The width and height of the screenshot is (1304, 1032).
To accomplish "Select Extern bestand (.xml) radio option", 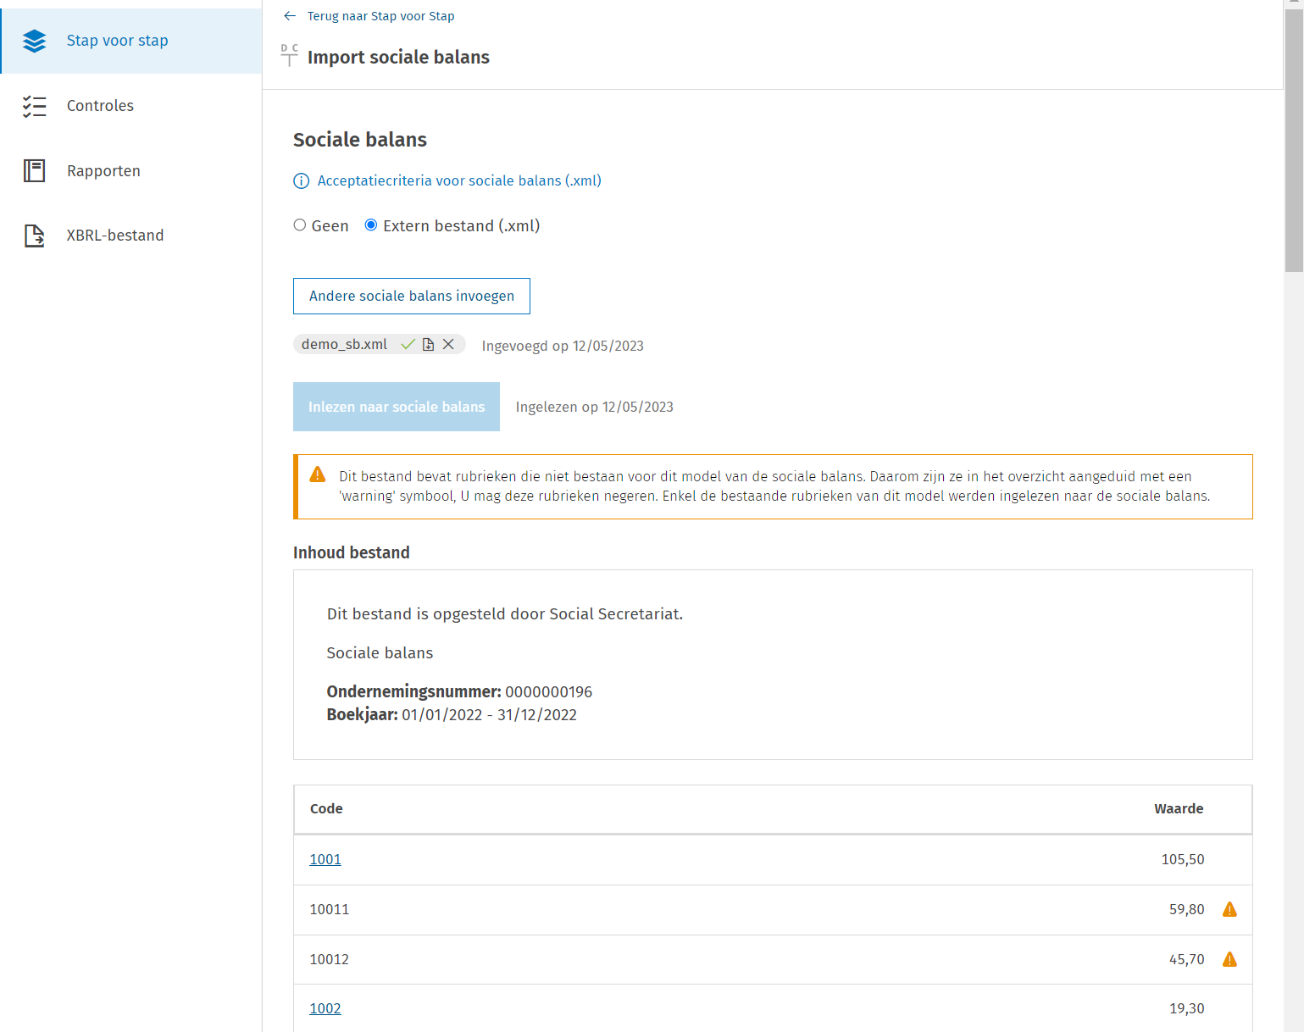I will click(x=371, y=225).
